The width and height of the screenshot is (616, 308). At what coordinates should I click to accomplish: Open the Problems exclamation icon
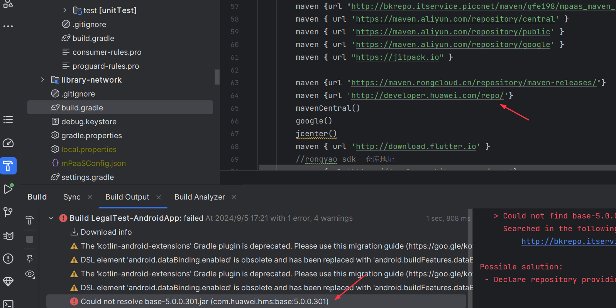[x=8, y=259]
